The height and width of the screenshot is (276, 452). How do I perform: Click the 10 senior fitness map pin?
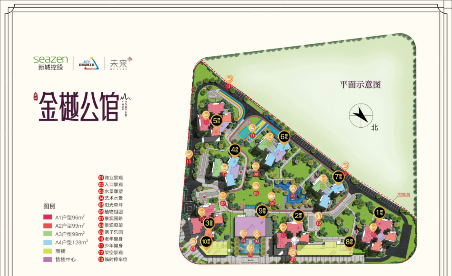(x=318, y=219)
